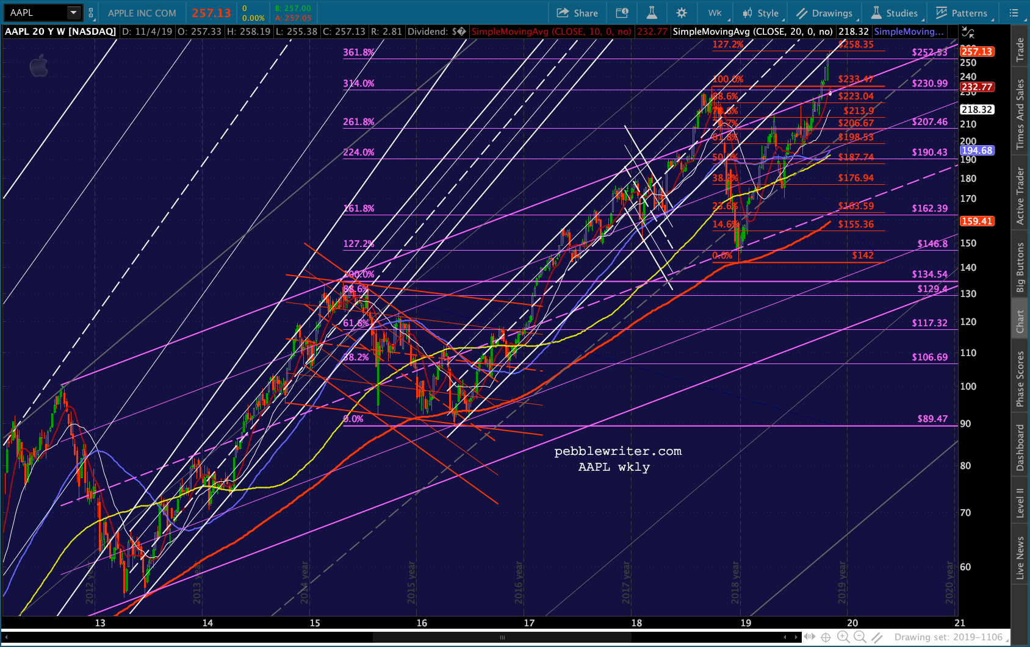Image resolution: width=1030 pixels, height=647 pixels.
Task: Click the 218.32 white price bubble
Action: pyautogui.click(x=977, y=110)
